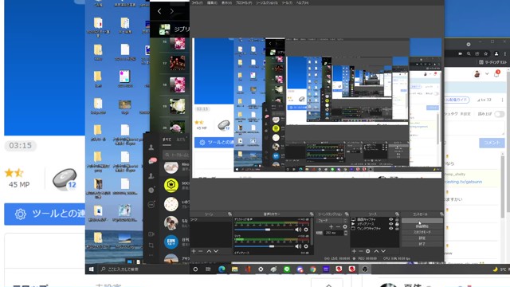510x287 pixels.
Task: Toggle visibility of 画面キャプチャ source
Action: (391, 220)
